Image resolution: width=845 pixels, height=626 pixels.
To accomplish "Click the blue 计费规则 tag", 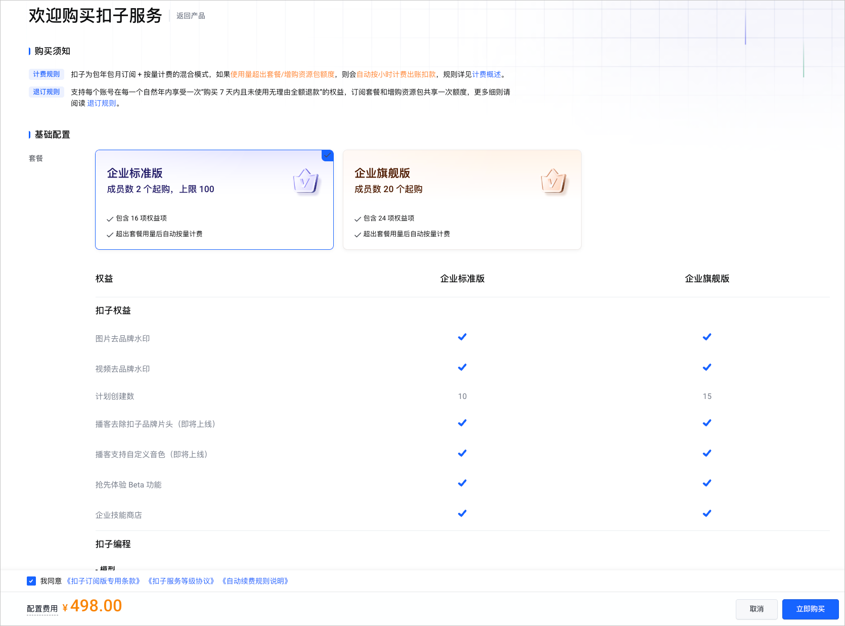I will pyautogui.click(x=47, y=74).
